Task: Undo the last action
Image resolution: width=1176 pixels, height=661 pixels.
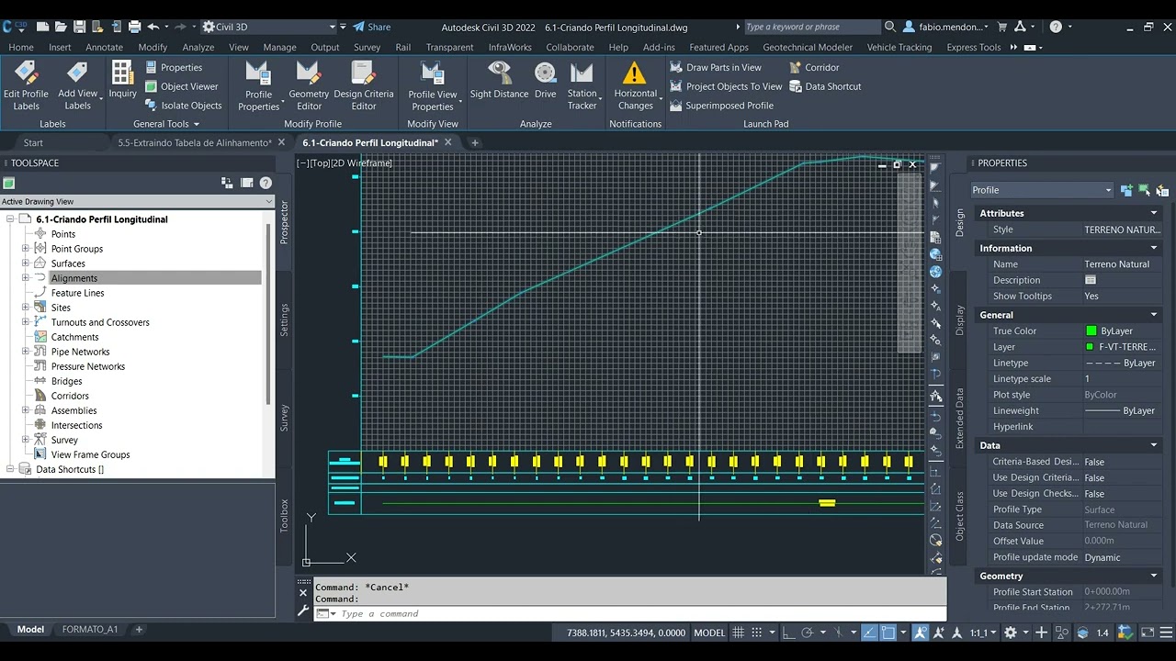Action: click(x=153, y=27)
